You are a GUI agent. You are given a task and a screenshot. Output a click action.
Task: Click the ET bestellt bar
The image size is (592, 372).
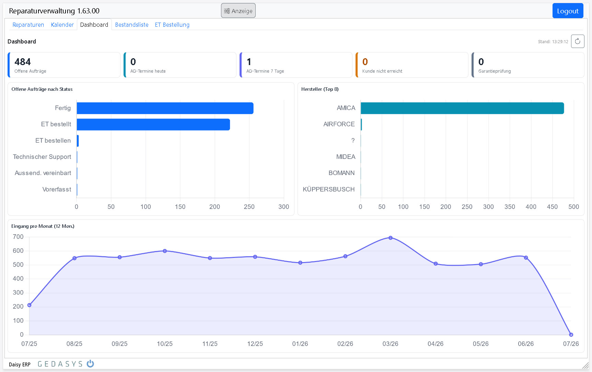(153, 124)
